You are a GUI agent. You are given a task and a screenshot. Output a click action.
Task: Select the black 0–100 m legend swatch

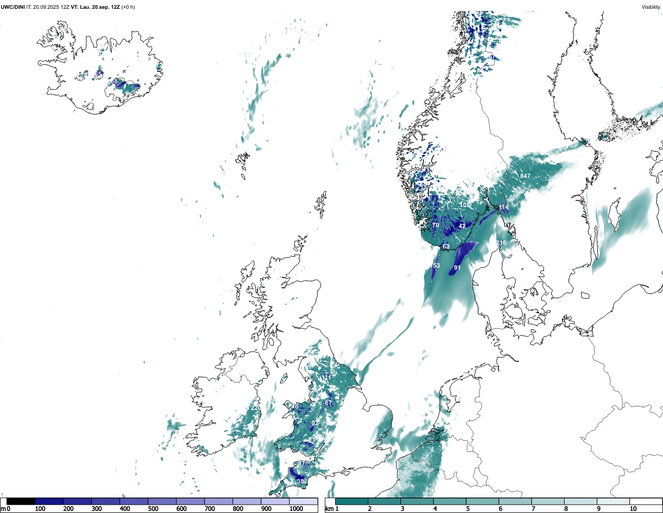pos(21,501)
